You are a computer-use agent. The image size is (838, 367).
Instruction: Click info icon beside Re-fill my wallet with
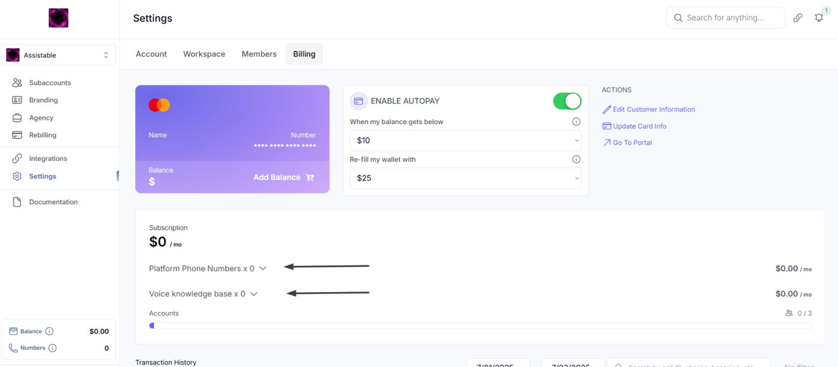tap(576, 159)
